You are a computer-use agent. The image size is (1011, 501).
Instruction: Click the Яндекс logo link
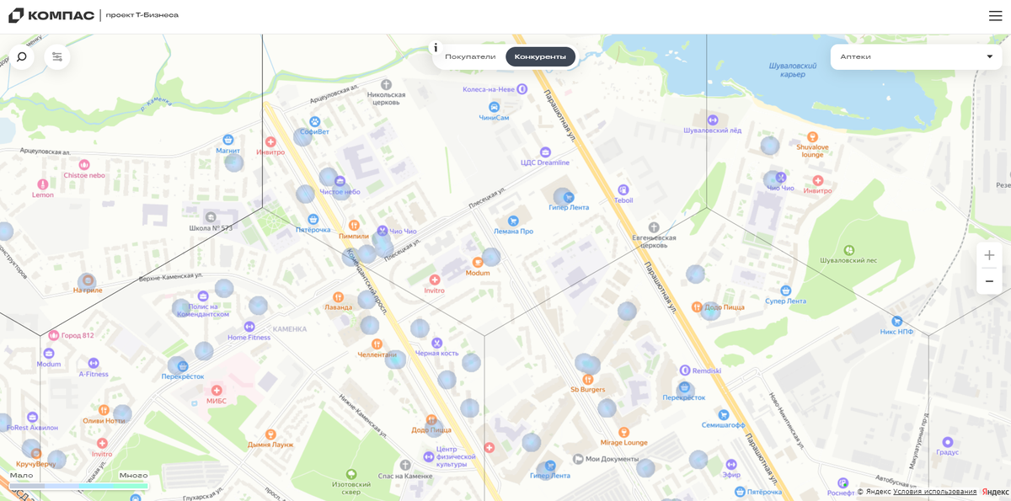coord(995,492)
